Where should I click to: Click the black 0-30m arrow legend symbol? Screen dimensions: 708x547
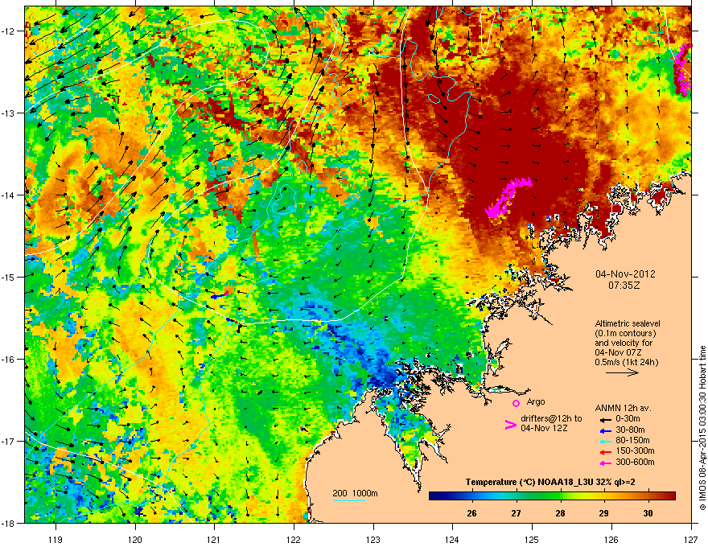(606, 420)
